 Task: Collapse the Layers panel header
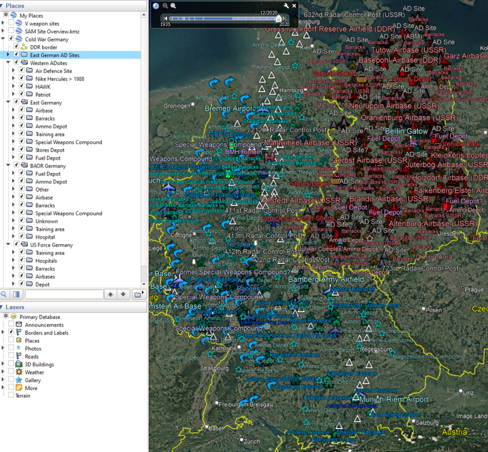tap(16, 307)
